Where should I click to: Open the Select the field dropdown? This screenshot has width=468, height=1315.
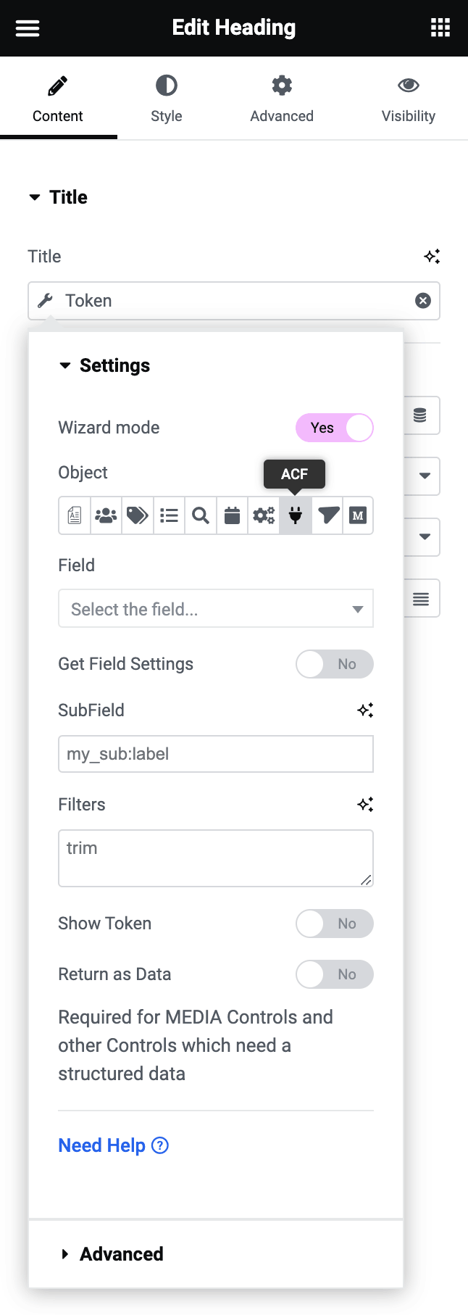coord(216,609)
